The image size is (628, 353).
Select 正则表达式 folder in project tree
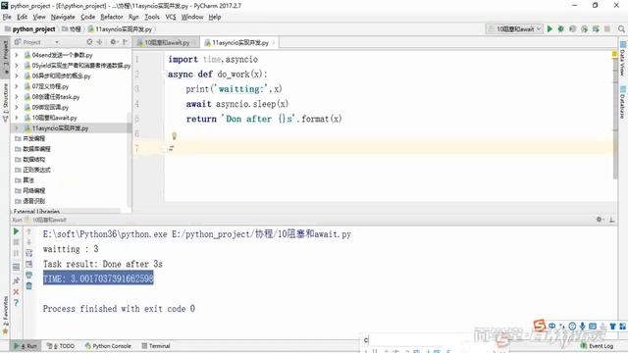click(x=32, y=170)
